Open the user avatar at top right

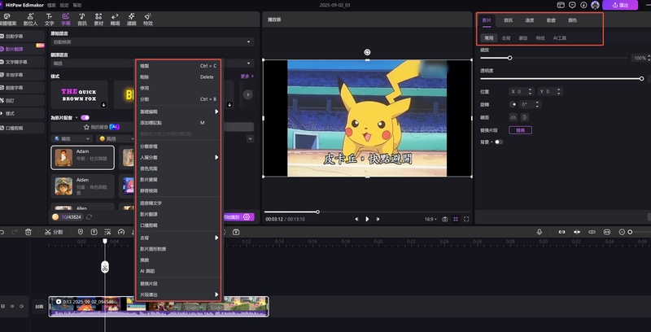point(595,5)
